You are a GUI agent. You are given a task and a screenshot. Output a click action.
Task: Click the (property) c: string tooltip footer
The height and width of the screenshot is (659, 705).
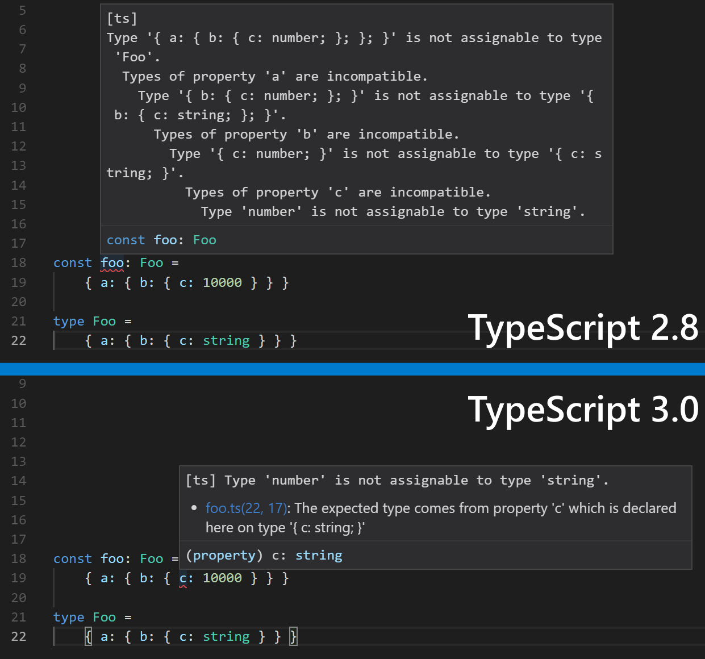click(264, 555)
